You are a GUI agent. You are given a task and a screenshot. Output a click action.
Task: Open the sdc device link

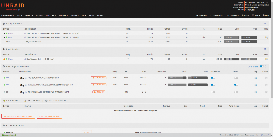click(x=7, y=85)
